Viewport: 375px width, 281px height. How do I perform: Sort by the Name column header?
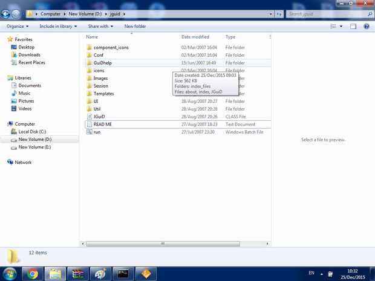point(92,37)
